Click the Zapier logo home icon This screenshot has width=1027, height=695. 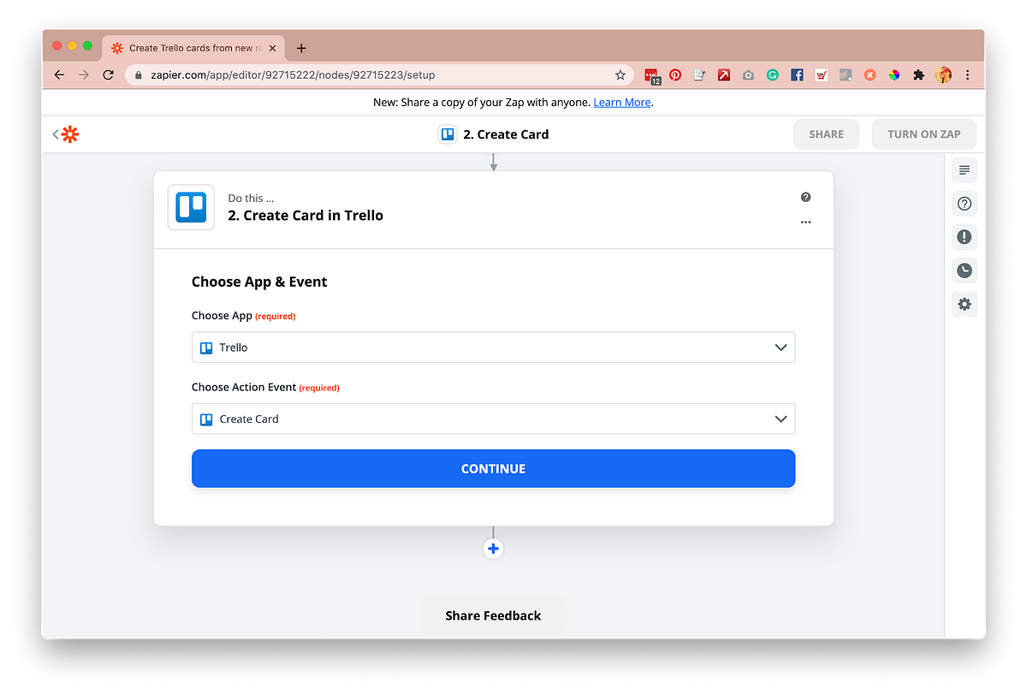click(70, 134)
